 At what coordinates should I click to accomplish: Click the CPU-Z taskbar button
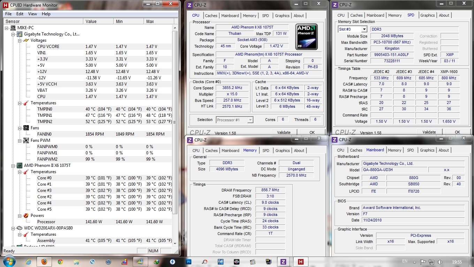click(283, 261)
